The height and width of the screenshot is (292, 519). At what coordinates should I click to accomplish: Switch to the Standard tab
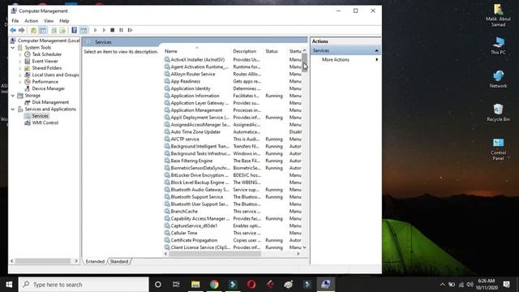[119, 261]
